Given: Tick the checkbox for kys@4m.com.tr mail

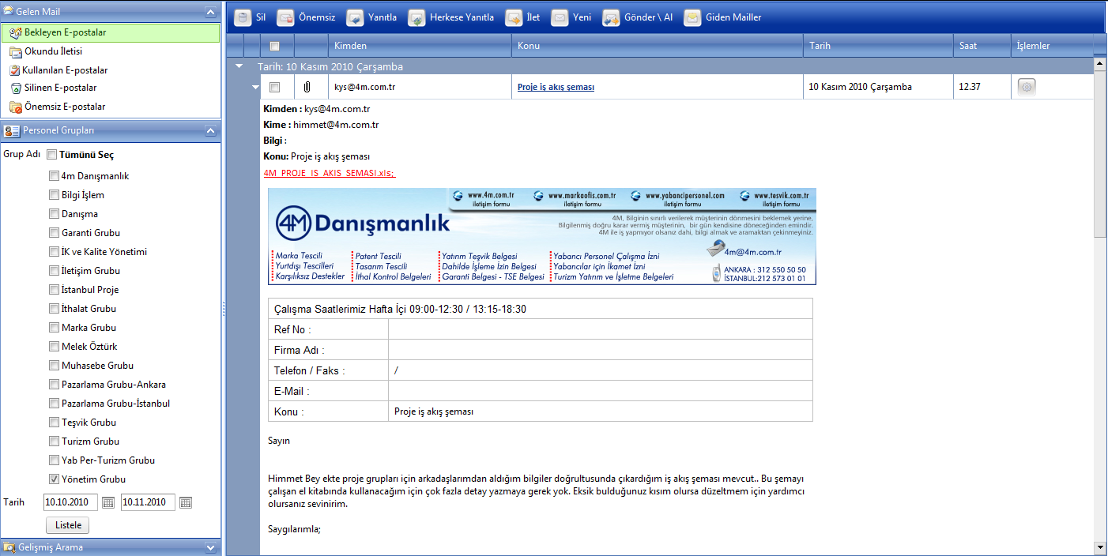Looking at the screenshot, I should coord(274,87).
